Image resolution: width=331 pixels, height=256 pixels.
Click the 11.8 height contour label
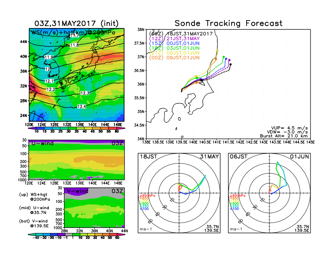pyautogui.click(x=74, y=45)
